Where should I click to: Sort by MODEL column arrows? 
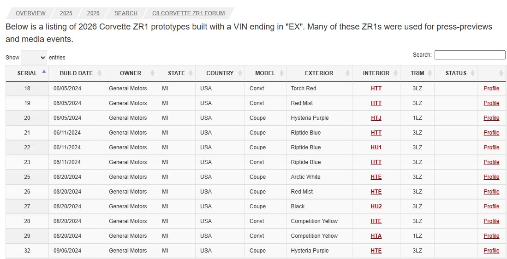point(281,73)
